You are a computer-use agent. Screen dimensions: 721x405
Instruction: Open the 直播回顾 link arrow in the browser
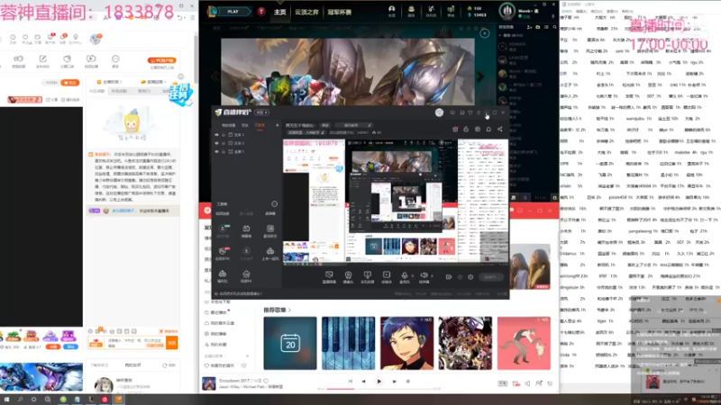click(x=165, y=82)
